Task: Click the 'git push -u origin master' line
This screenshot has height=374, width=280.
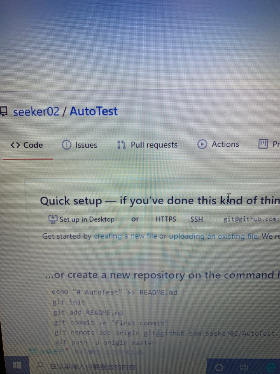Action: pyautogui.click(x=105, y=343)
